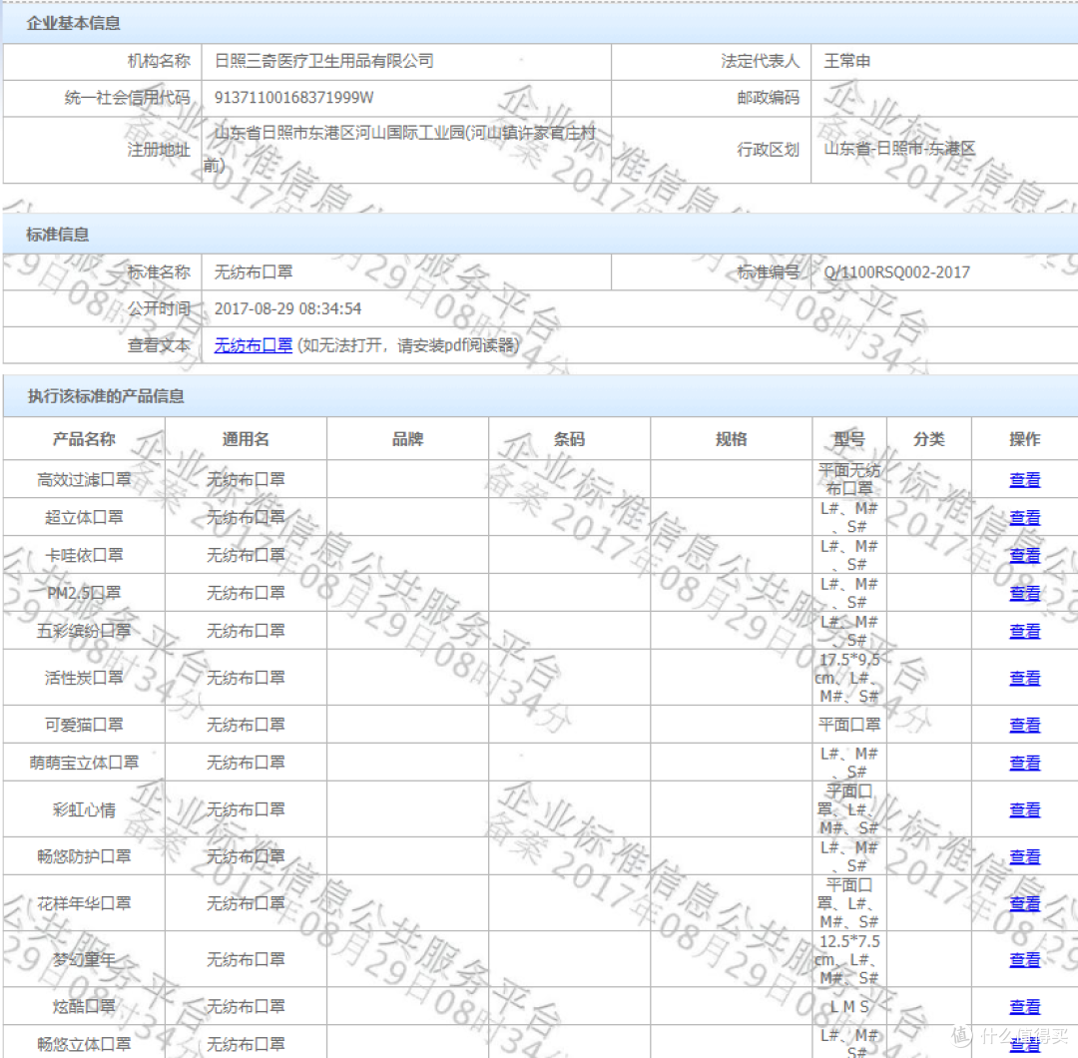1078x1058 pixels.
Task: Select company name 日照三奇医疗卫生用品有限公司
Action: (323, 61)
